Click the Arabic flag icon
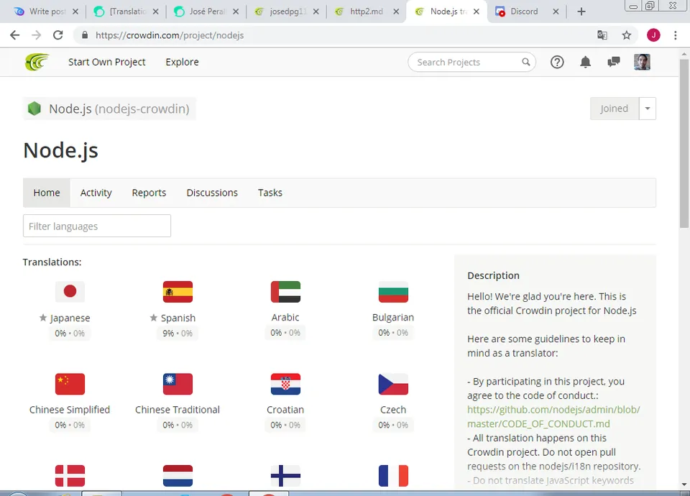This screenshot has height=496, width=690. (x=285, y=291)
